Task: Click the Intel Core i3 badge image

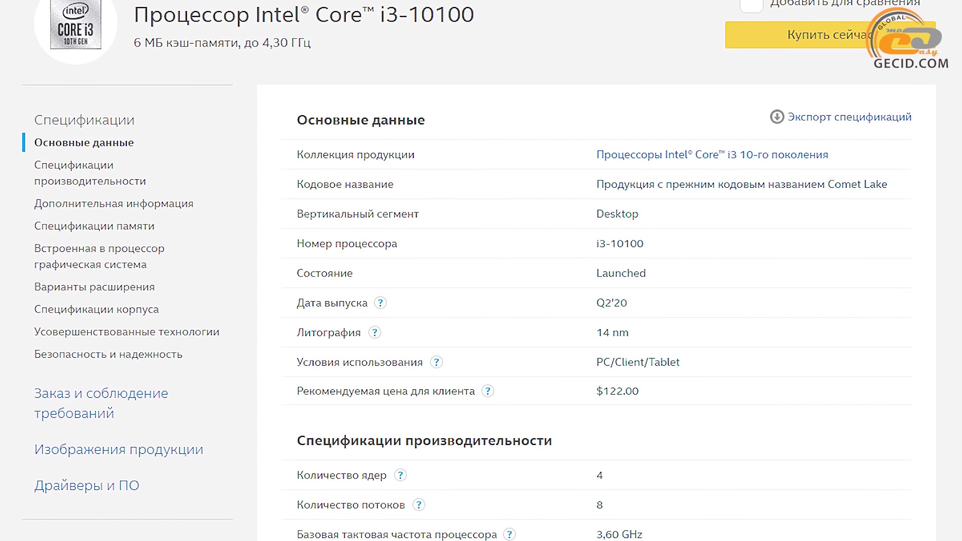Action: [76, 24]
